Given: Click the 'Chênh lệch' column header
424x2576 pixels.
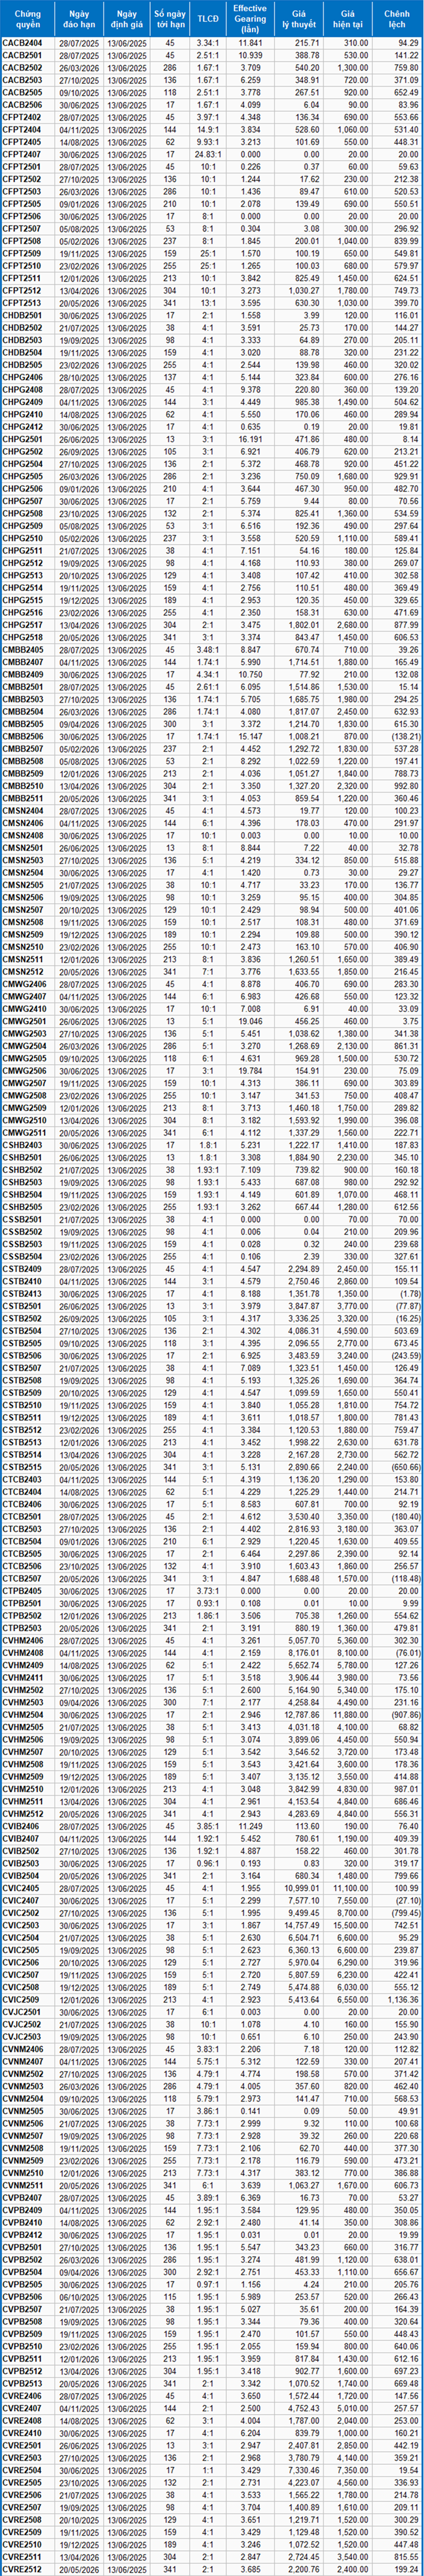Looking at the screenshot, I should pos(397,19).
